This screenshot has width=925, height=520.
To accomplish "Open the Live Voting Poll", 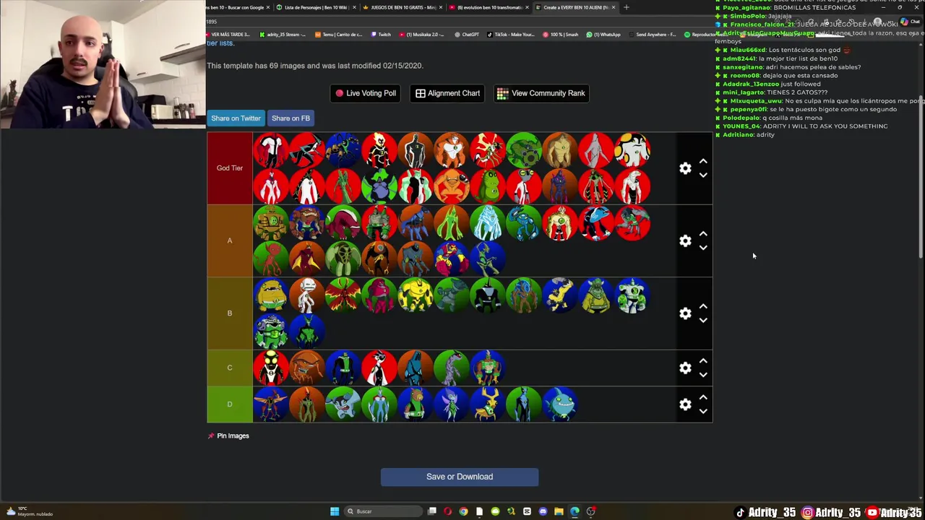I will click(x=366, y=93).
